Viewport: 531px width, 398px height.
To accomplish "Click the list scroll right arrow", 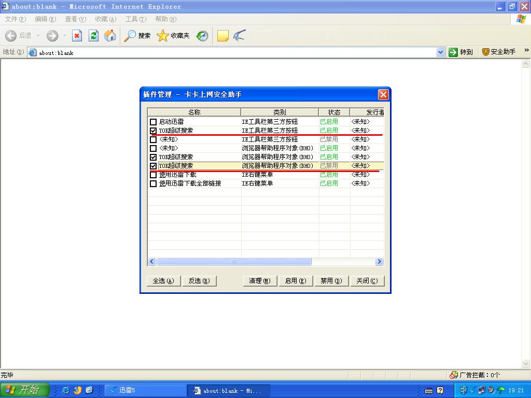I will click(379, 262).
